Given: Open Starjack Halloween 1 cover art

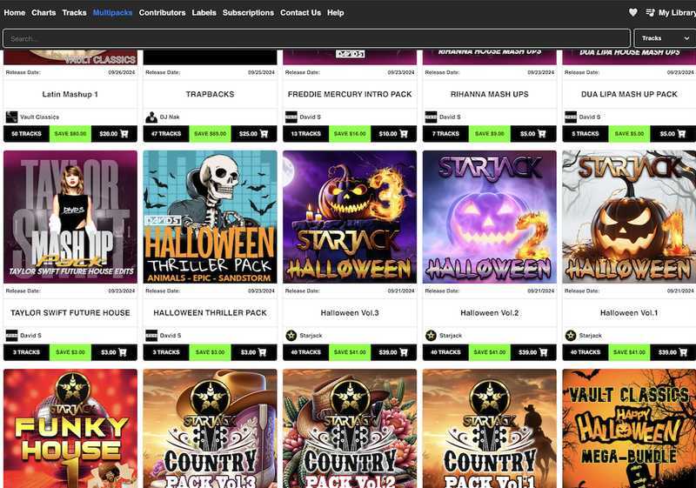Looking at the screenshot, I should pos(629,217).
